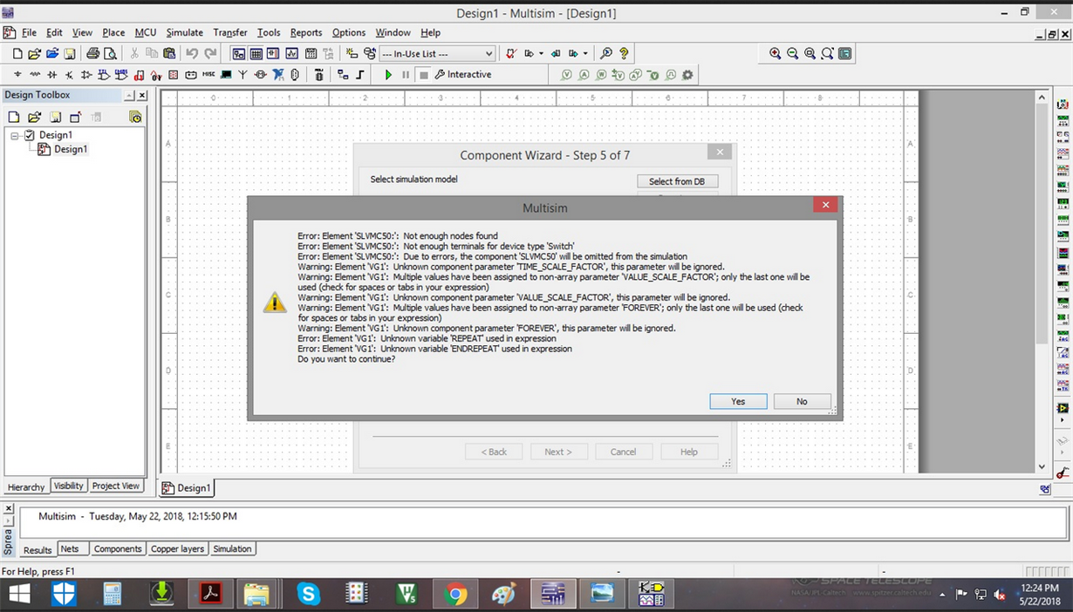Click the Print preview icon

(x=110, y=53)
